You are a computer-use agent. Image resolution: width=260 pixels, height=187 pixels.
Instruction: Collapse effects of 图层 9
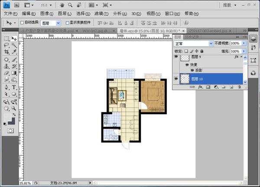[x=241, y=57]
